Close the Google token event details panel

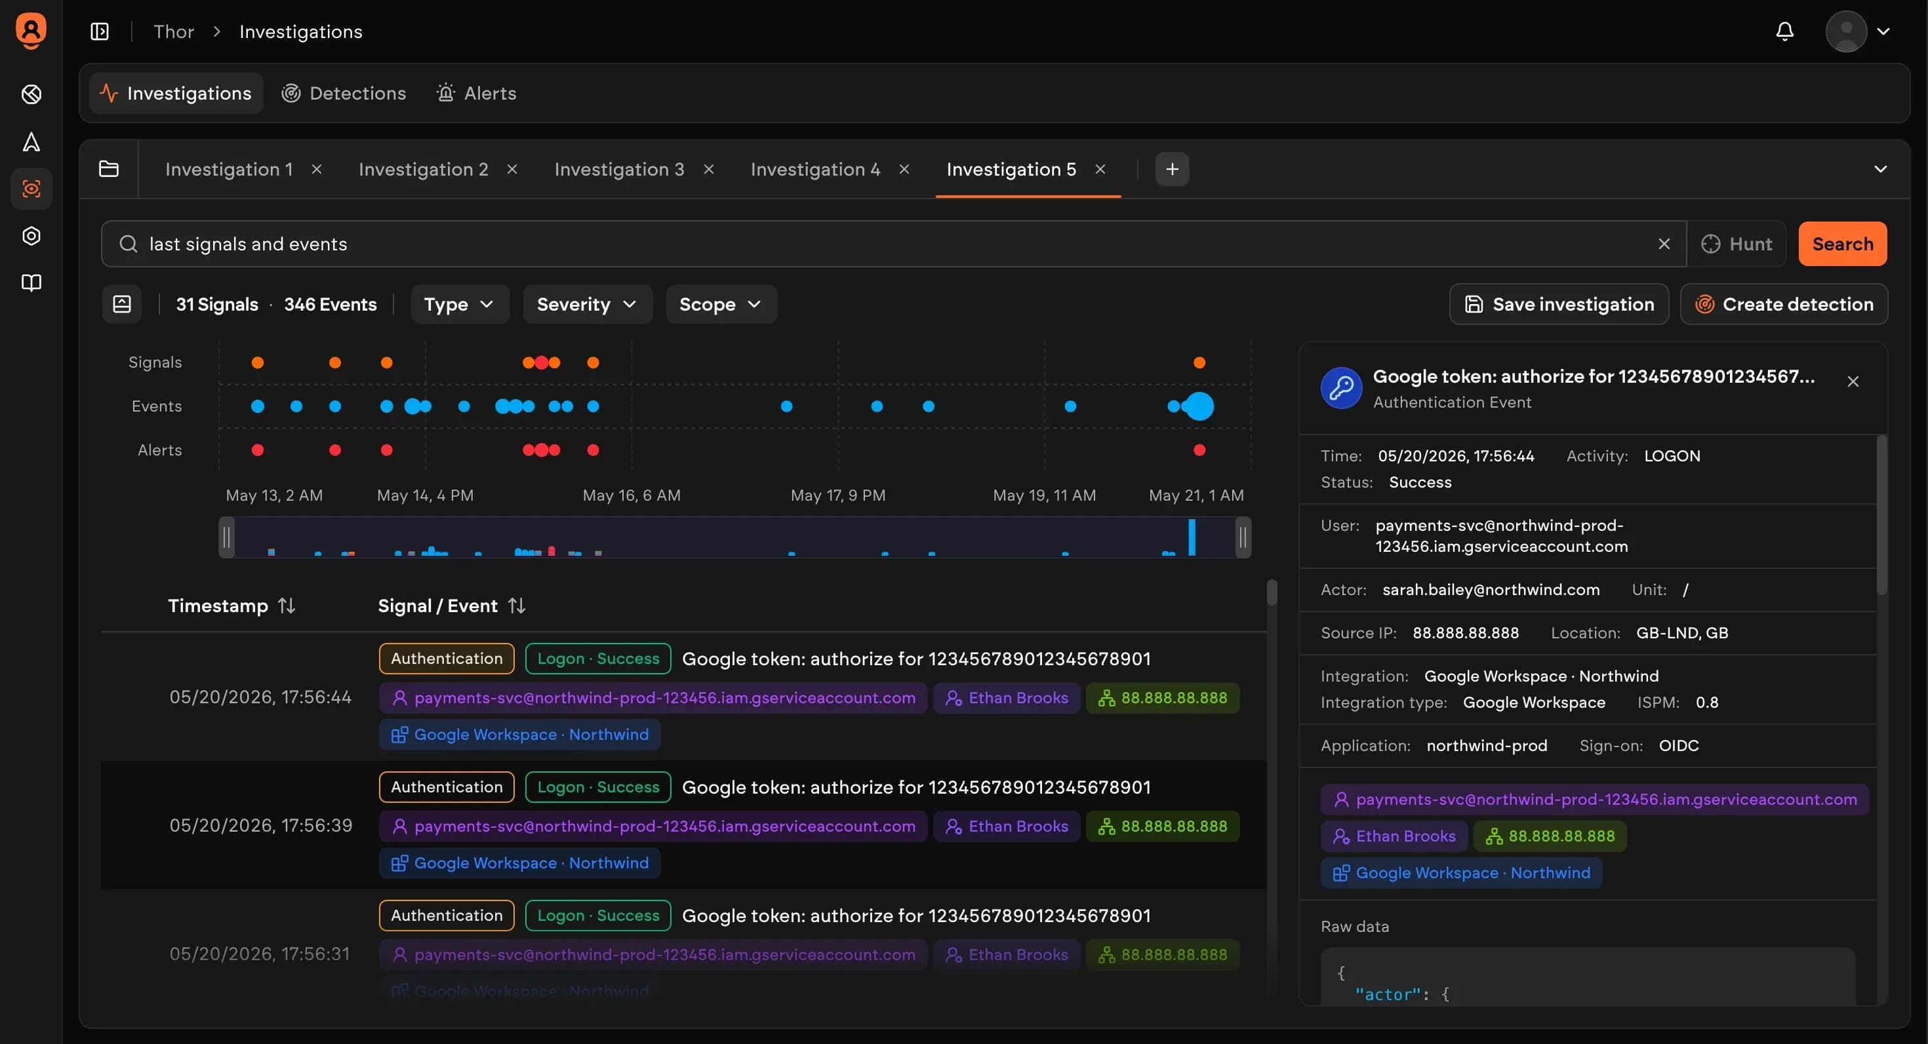pyautogui.click(x=1853, y=381)
